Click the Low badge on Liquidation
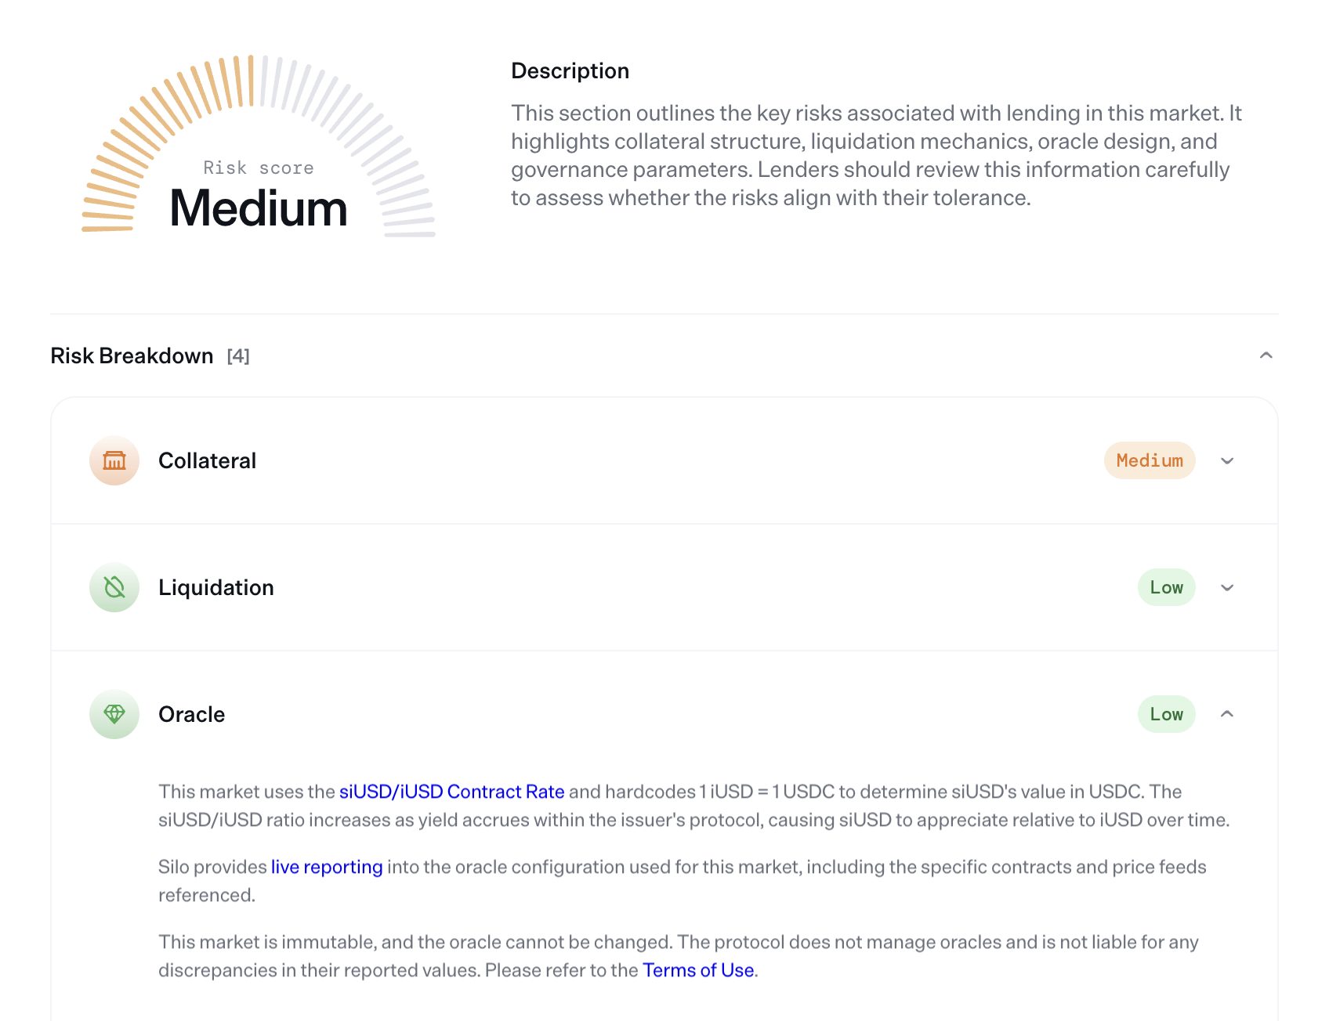Screen dimensions: 1329x1021 [x=1166, y=587]
